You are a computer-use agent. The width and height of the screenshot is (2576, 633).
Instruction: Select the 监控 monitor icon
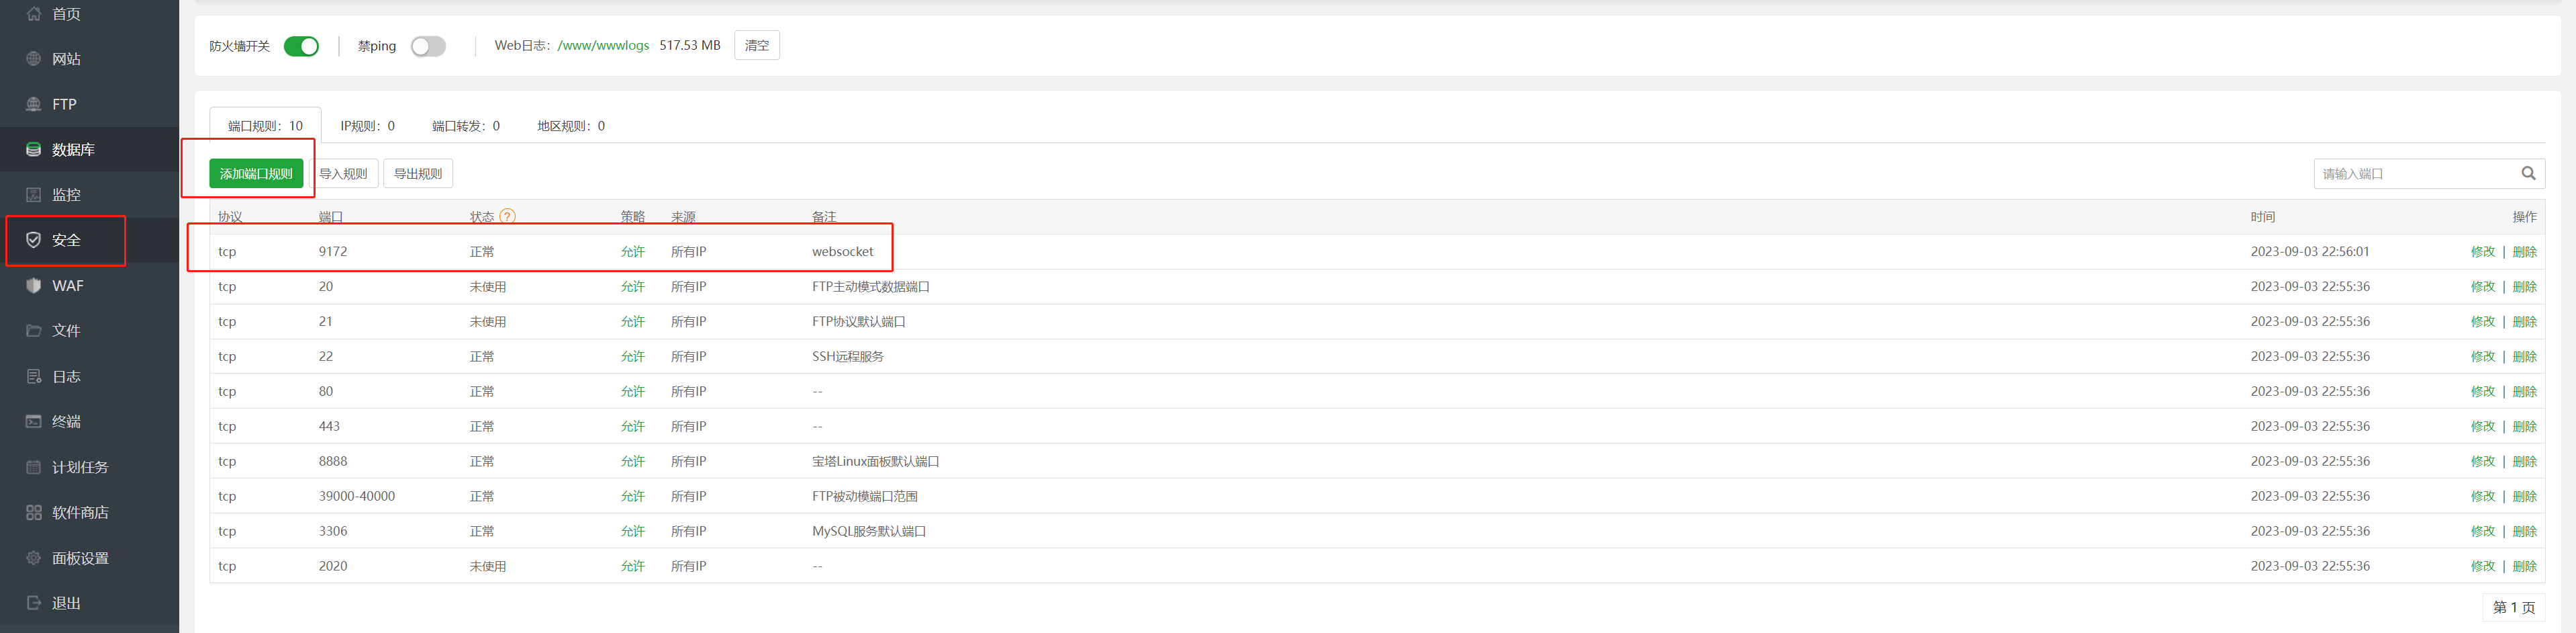point(33,194)
